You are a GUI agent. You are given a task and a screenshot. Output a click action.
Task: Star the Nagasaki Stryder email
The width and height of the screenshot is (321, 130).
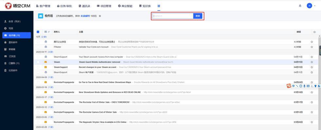pyautogui.click(x=312, y=122)
